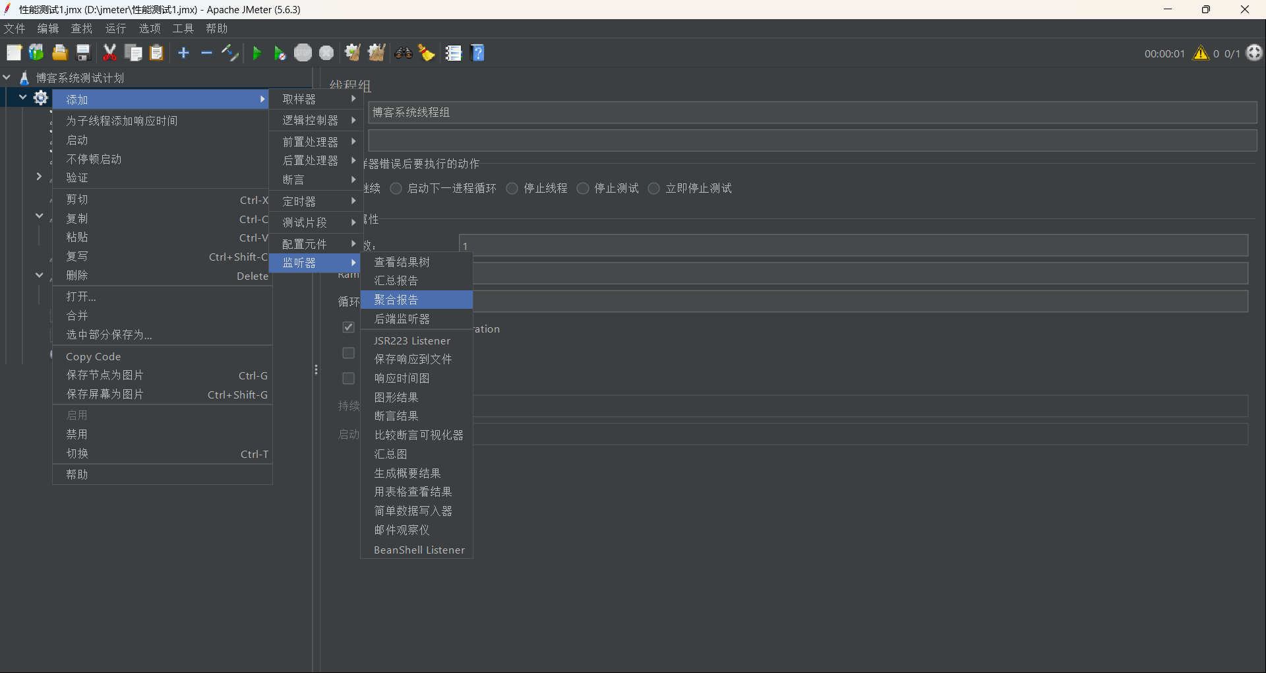Click the yellow warning log icon

click(x=1201, y=53)
